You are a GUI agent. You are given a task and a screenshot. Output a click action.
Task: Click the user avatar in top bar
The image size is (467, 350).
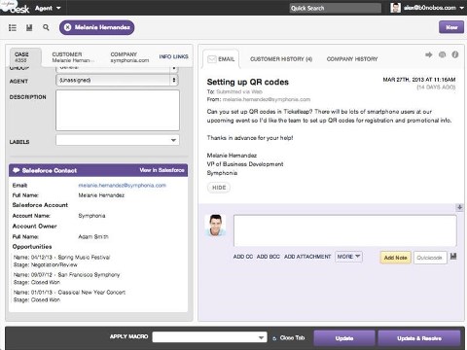pos(395,8)
